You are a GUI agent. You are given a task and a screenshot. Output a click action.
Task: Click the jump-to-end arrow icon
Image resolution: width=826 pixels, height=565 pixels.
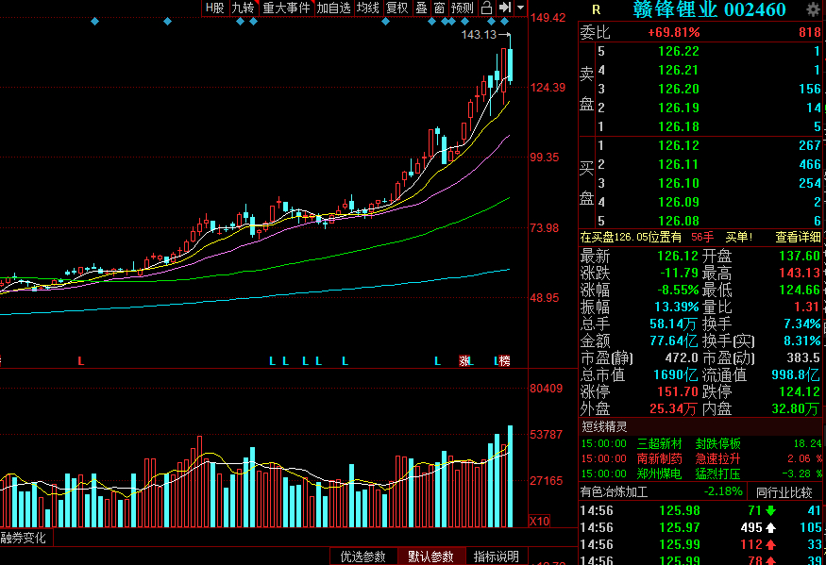click(x=505, y=8)
